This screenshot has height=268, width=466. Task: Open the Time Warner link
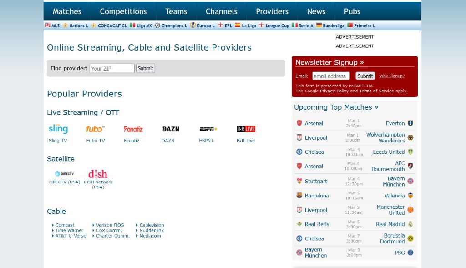click(69, 230)
